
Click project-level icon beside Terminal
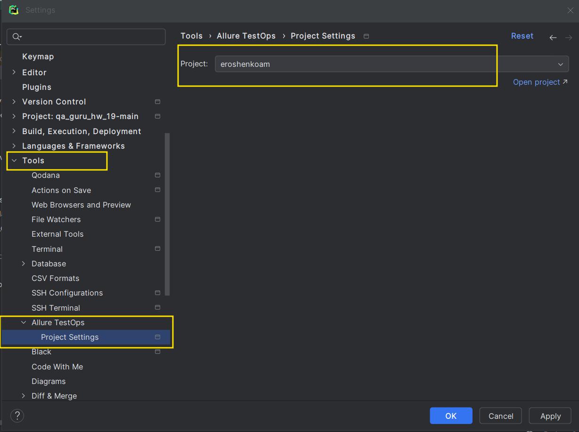pyautogui.click(x=158, y=248)
